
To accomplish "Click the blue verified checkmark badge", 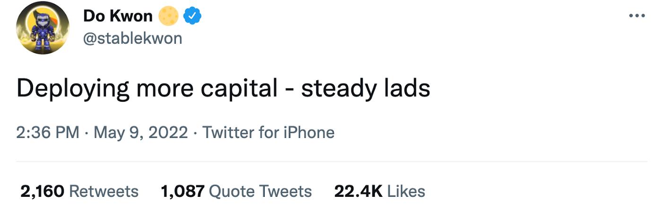I will [x=192, y=16].
